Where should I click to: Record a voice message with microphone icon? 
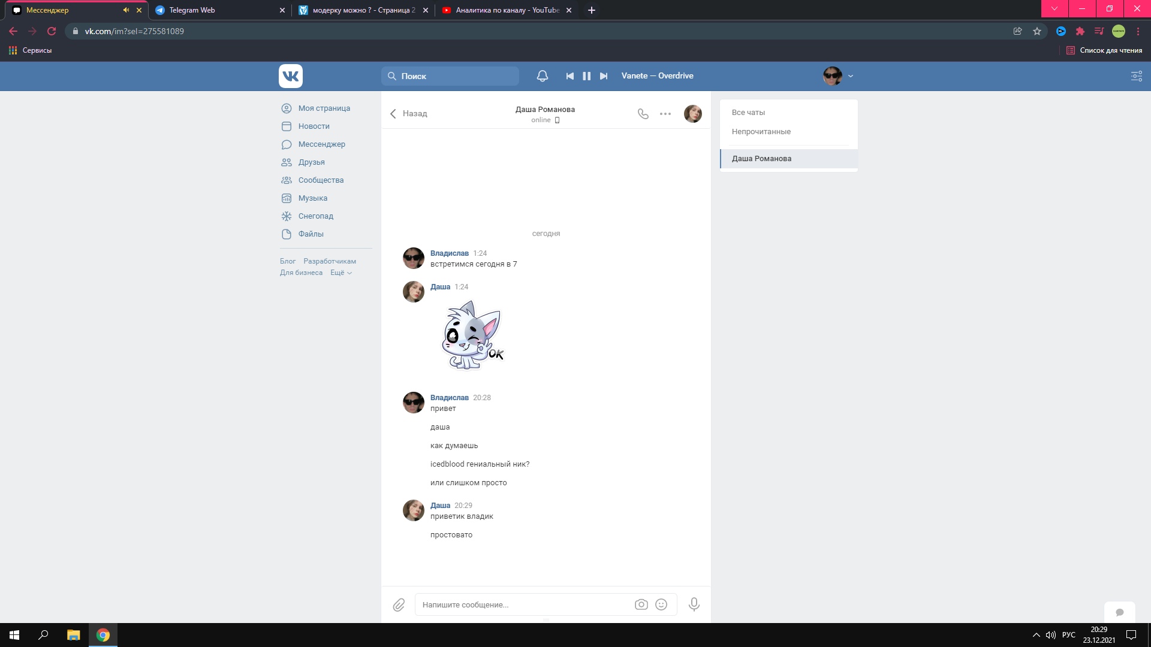[x=694, y=605]
